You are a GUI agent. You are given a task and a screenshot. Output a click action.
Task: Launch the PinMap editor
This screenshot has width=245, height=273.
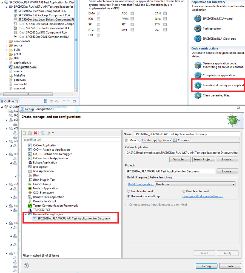pyautogui.click(x=207, y=28)
